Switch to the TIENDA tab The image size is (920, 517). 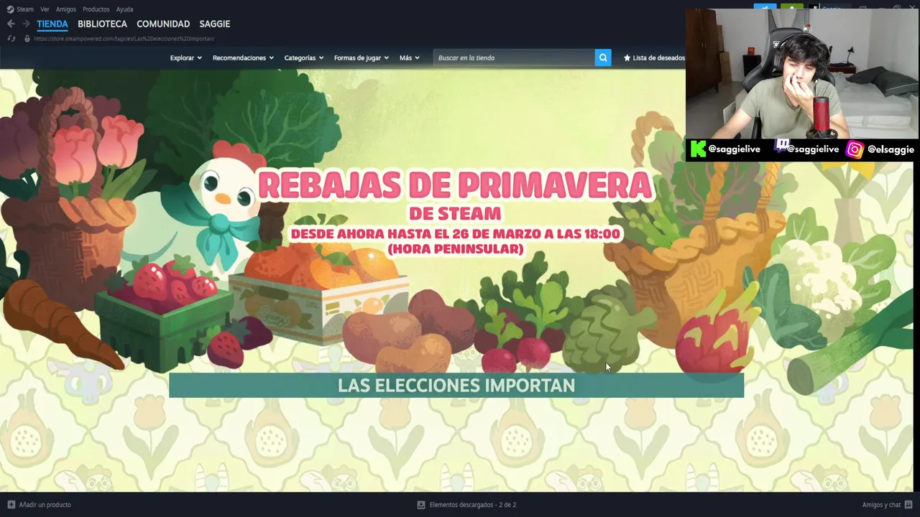click(x=52, y=24)
